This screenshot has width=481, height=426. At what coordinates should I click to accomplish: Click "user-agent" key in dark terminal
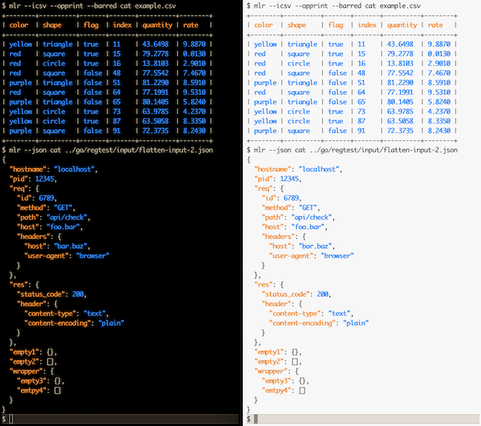tap(46, 256)
